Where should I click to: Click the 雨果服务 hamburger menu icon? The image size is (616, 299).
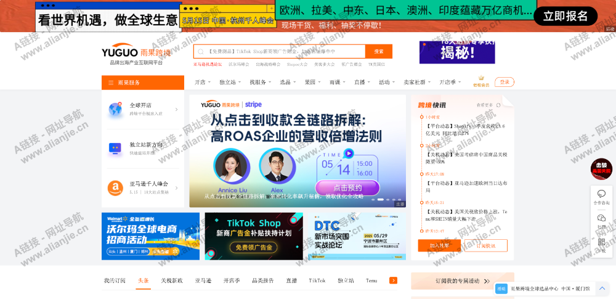coord(111,83)
